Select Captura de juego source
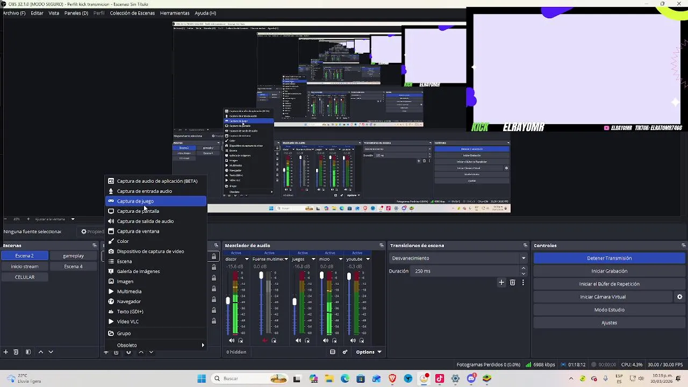 click(155, 201)
